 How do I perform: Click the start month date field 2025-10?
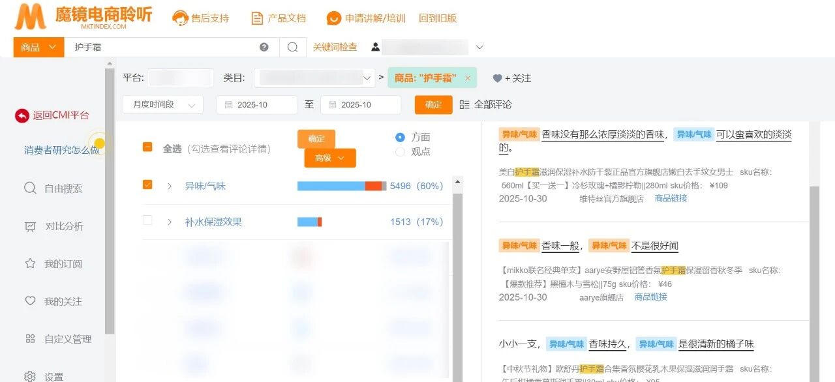tap(256, 105)
